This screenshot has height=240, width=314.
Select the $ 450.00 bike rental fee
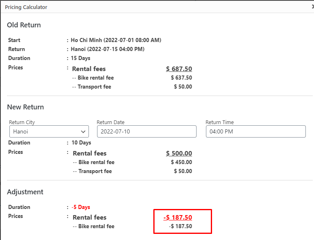(x=181, y=162)
